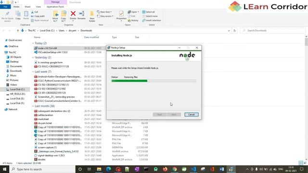Switch to the Home ribbon tab
The image size is (308, 173).
[x=16, y=7]
